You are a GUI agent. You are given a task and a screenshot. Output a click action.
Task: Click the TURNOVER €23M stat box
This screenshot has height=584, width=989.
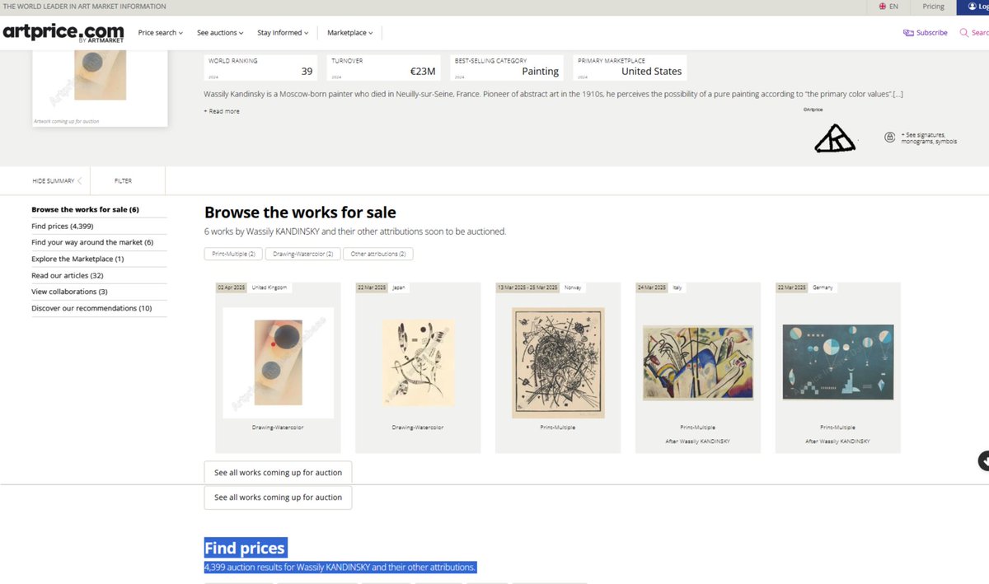(383, 68)
